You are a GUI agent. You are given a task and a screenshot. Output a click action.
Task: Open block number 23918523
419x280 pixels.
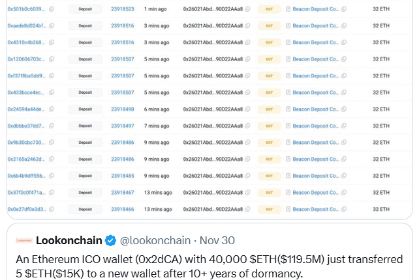point(122,10)
